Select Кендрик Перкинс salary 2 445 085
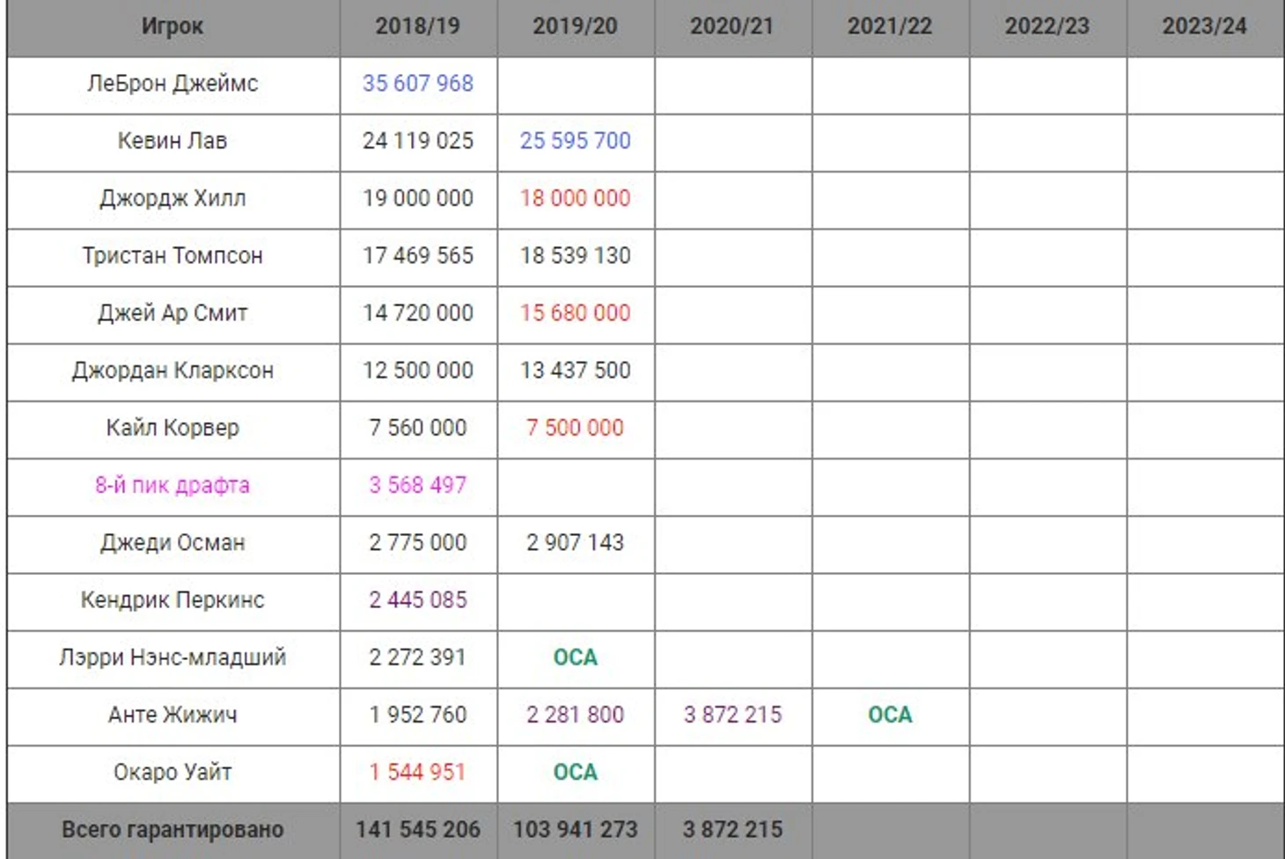 [x=418, y=600]
